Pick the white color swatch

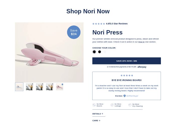click(105, 52)
